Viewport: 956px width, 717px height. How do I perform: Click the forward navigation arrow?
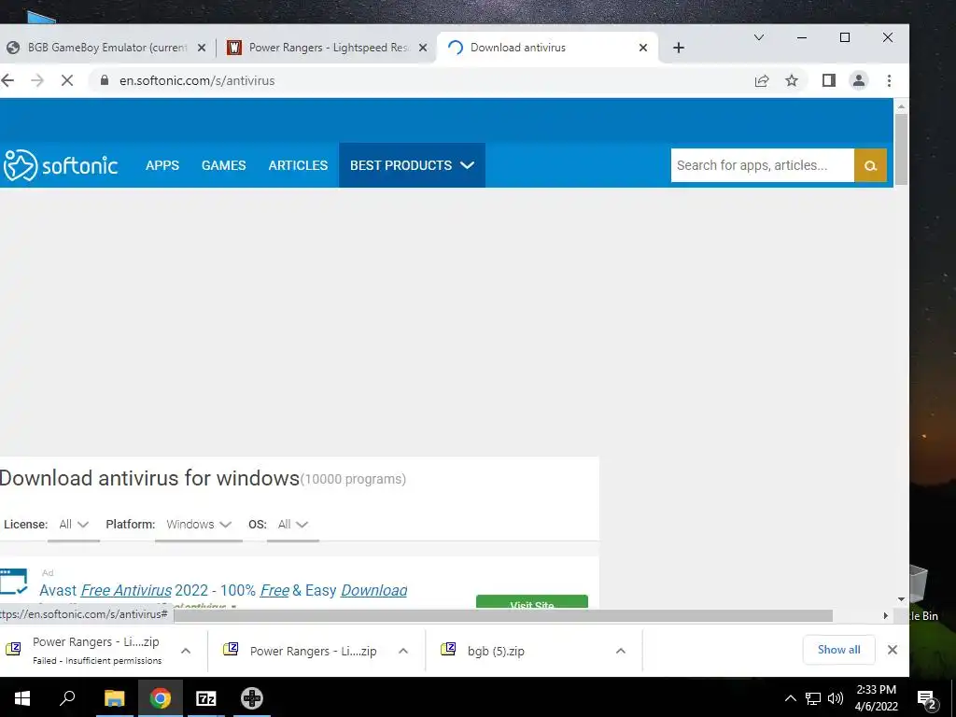click(x=37, y=80)
